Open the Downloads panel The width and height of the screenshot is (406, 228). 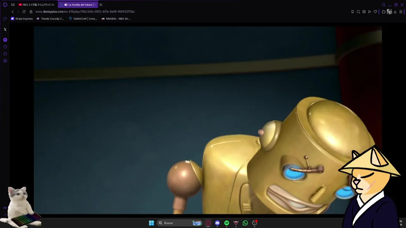coord(395,12)
